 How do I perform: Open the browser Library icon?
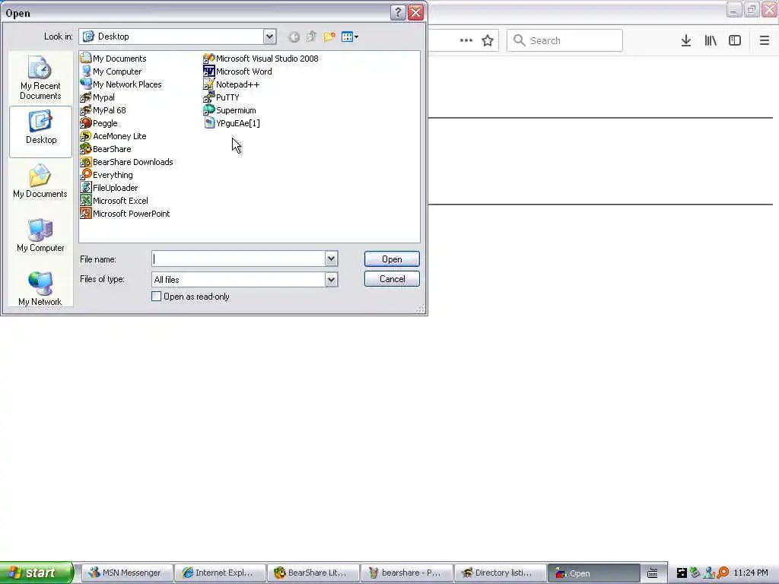tap(711, 41)
